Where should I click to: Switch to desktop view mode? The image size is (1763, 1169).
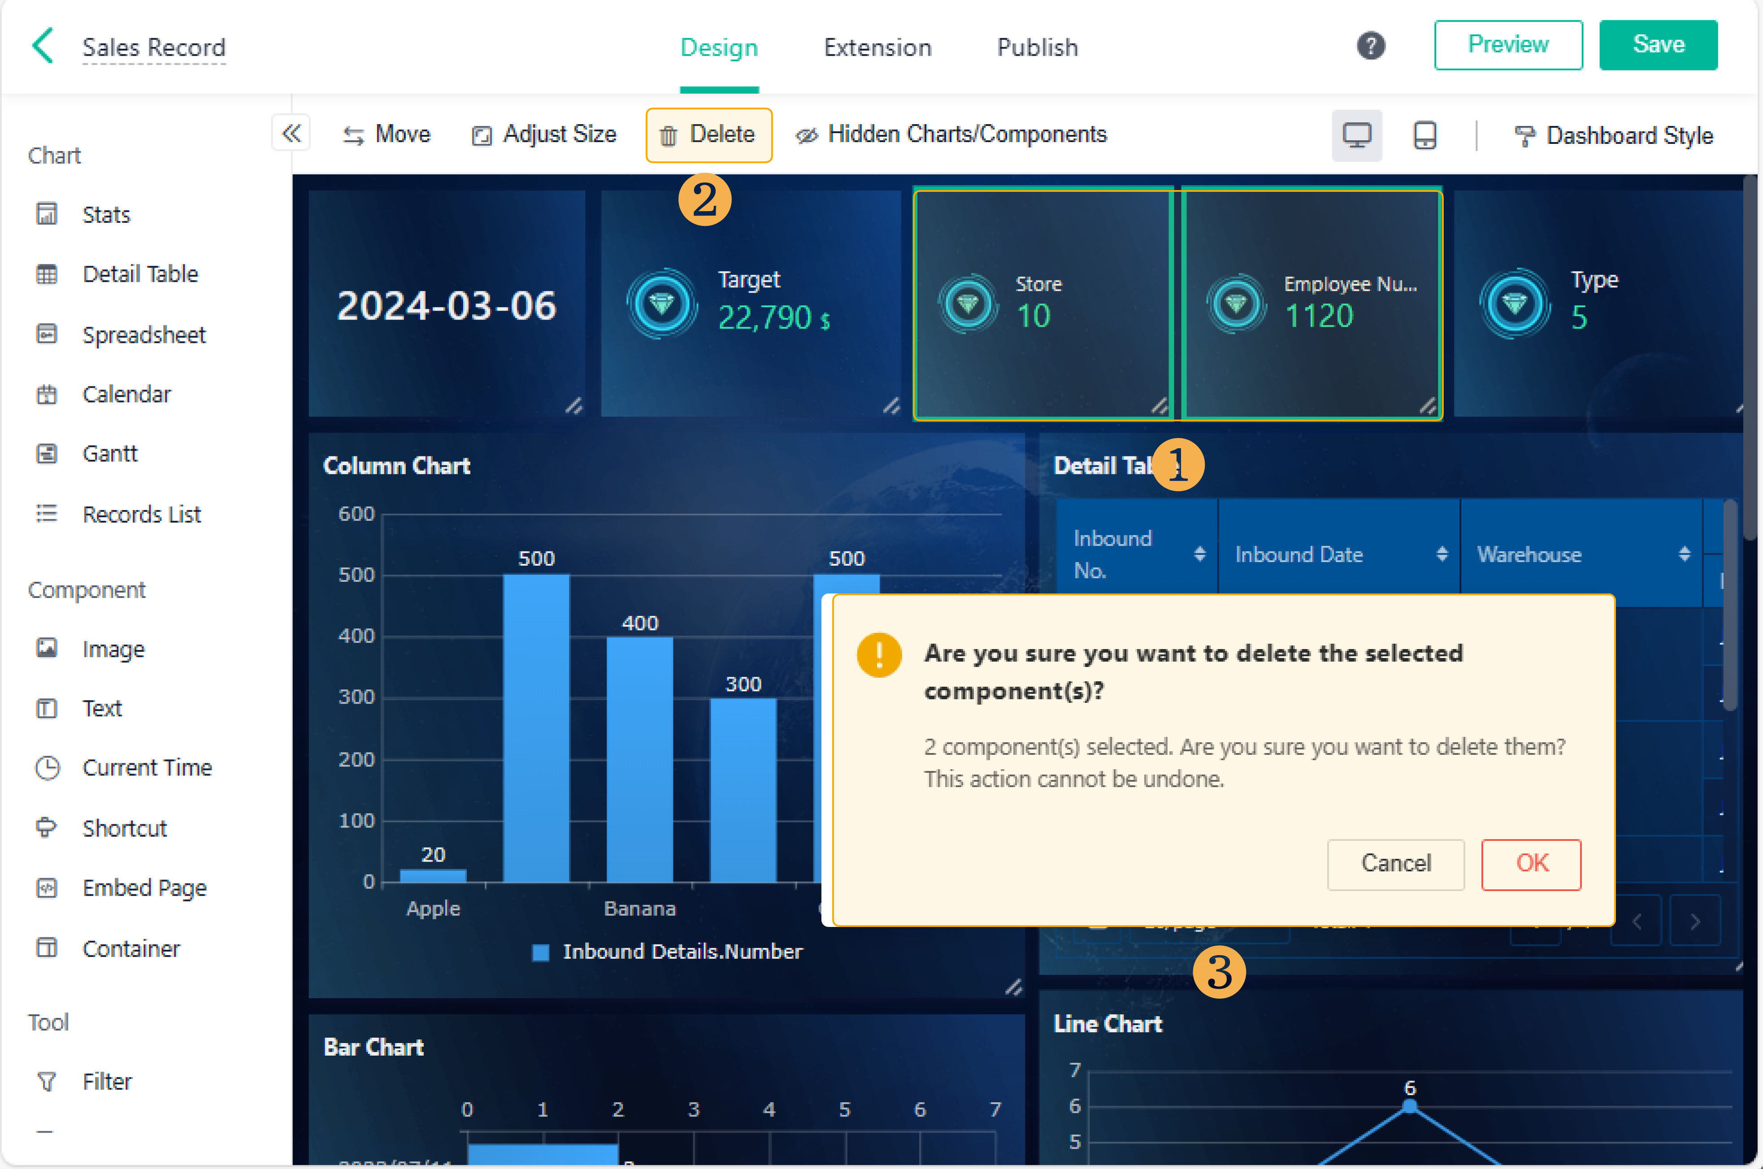pos(1357,136)
